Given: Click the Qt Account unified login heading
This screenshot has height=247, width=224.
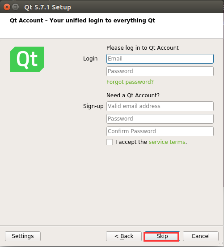Looking at the screenshot, I should point(82,21).
